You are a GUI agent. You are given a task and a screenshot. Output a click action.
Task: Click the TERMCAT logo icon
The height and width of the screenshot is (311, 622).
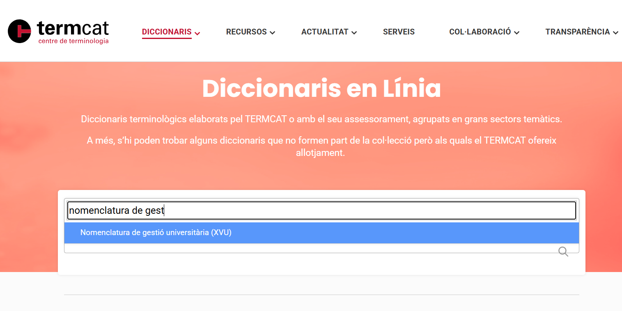(x=20, y=31)
